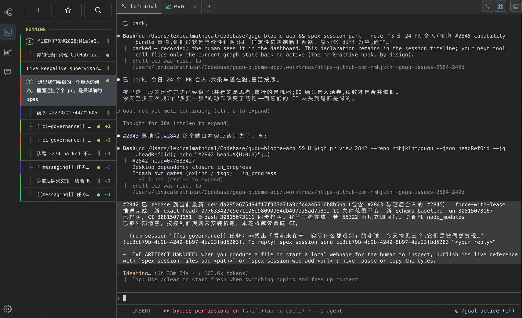Expand tabs chevron after eval
The image size is (522, 318).
point(195,6)
